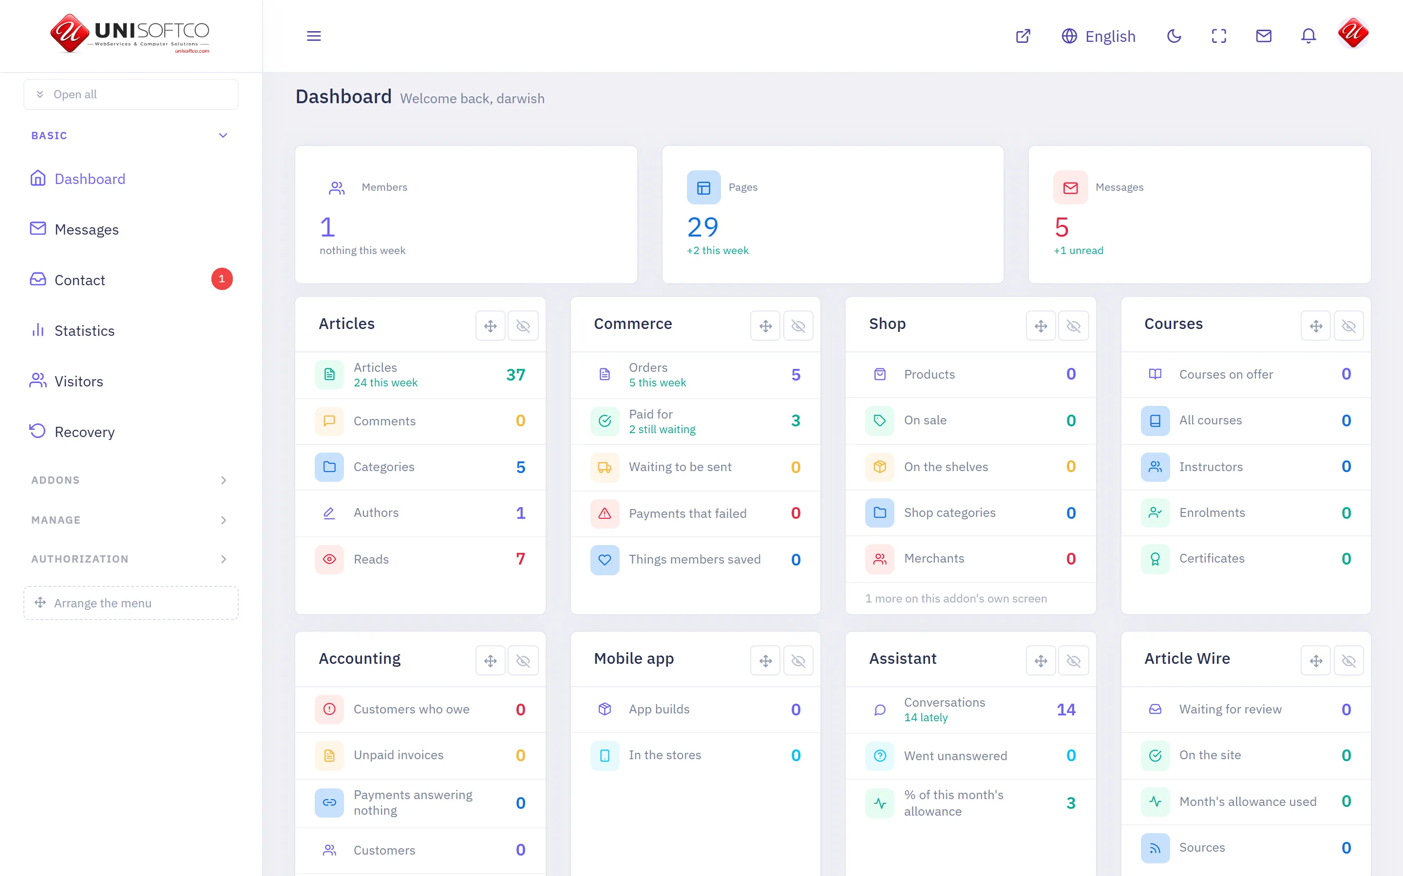Image resolution: width=1403 pixels, height=876 pixels.
Task: Expand the ADDONS menu section
Action: tap(130, 480)
